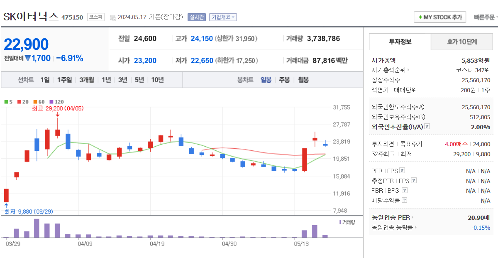
Task: Click the green 5-day moving average legend
Action: click(x=8, y=102)
